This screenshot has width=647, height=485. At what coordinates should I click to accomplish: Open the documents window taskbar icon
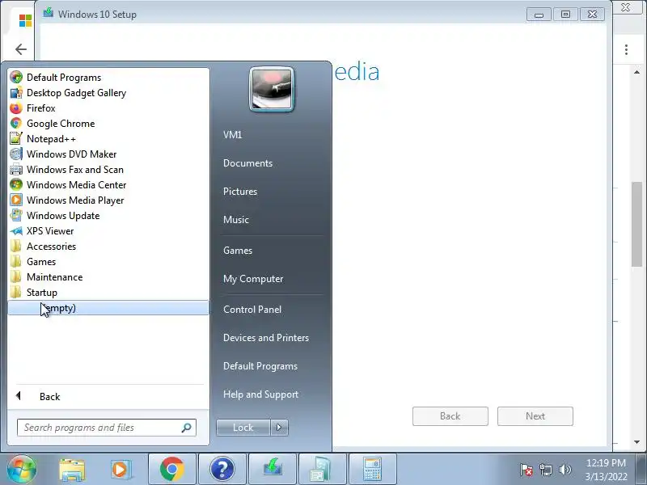click(322, 469)
